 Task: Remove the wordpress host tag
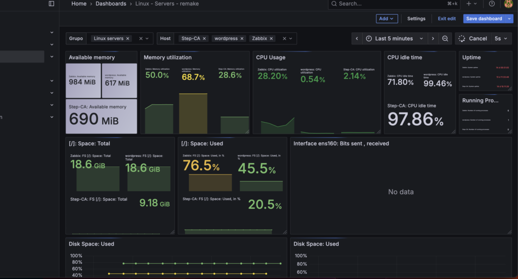point(241,39)
